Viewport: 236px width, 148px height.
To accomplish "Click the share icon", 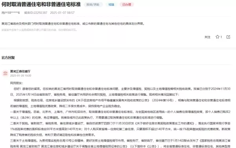I will [228, 37].
